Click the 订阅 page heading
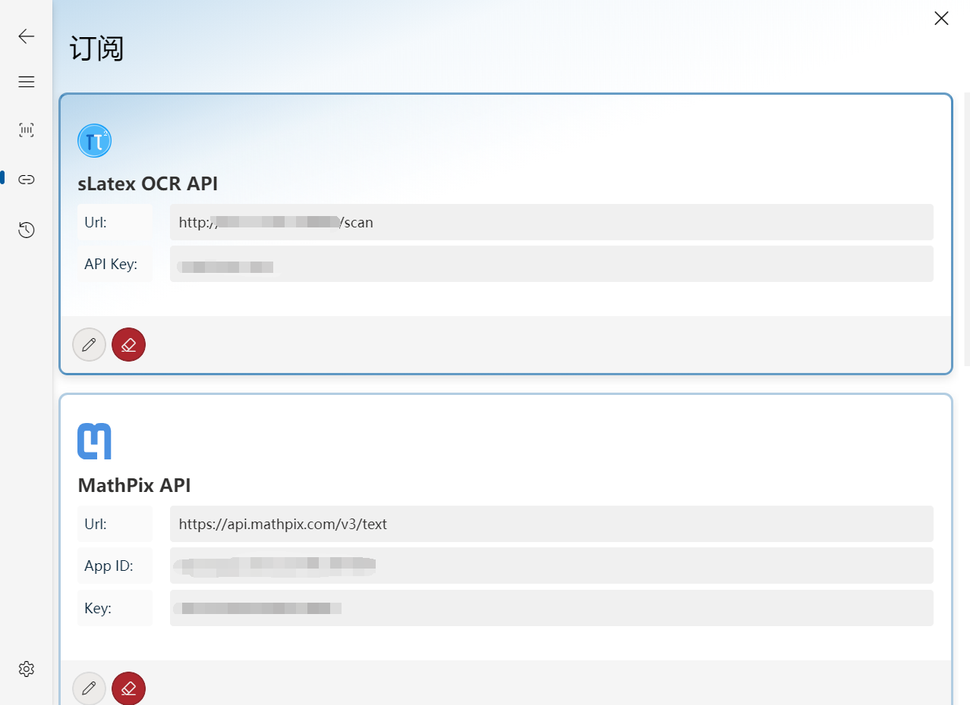970x705 pixels. point(96,49)
